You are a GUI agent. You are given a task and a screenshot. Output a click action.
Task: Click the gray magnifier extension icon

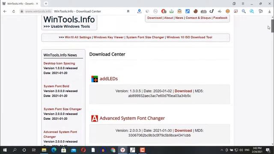(244, 12)
